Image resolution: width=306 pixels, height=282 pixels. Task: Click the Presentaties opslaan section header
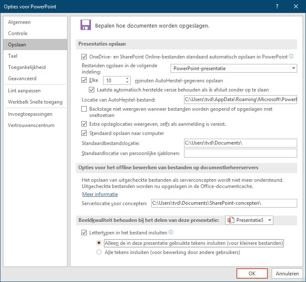pyautogui.click(x=187, y=44)
